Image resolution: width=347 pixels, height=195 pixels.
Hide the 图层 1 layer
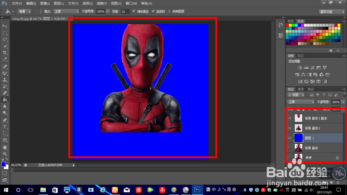[x=289, y=138]
